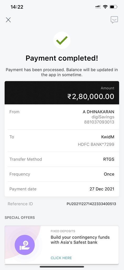
Task: Tap the SPECIAL OFFERS section heading
Action: [x=20, y=218]
